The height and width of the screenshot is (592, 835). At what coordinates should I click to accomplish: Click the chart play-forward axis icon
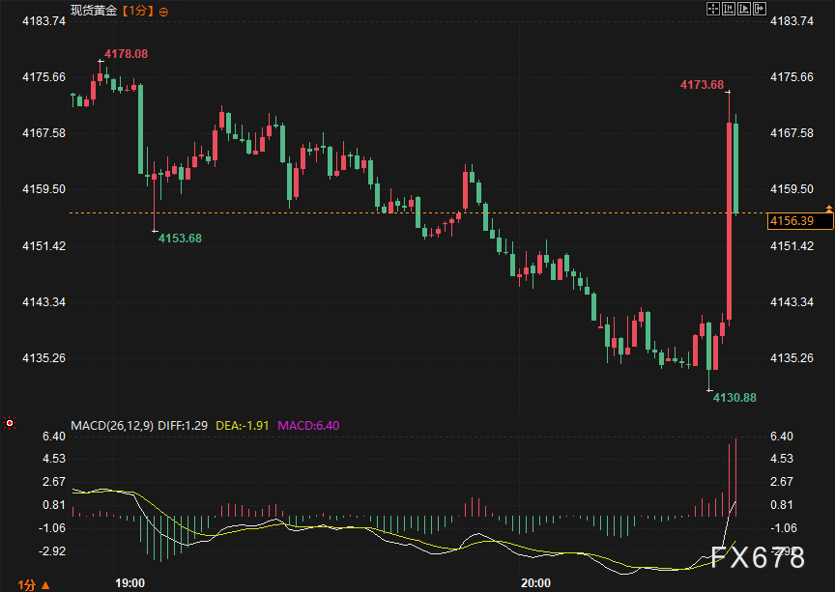point(744,9)
